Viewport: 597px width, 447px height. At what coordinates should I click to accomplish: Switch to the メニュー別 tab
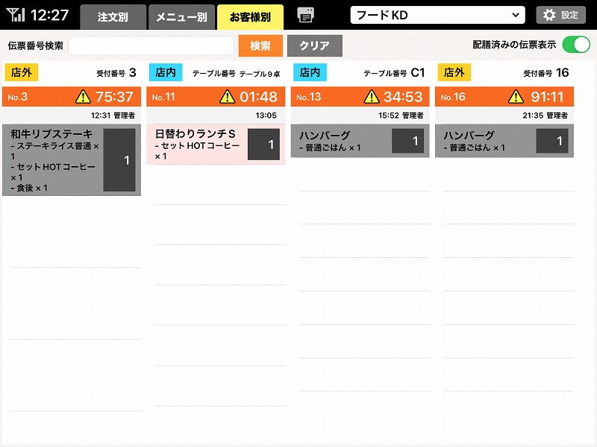[x=181, y=16]
